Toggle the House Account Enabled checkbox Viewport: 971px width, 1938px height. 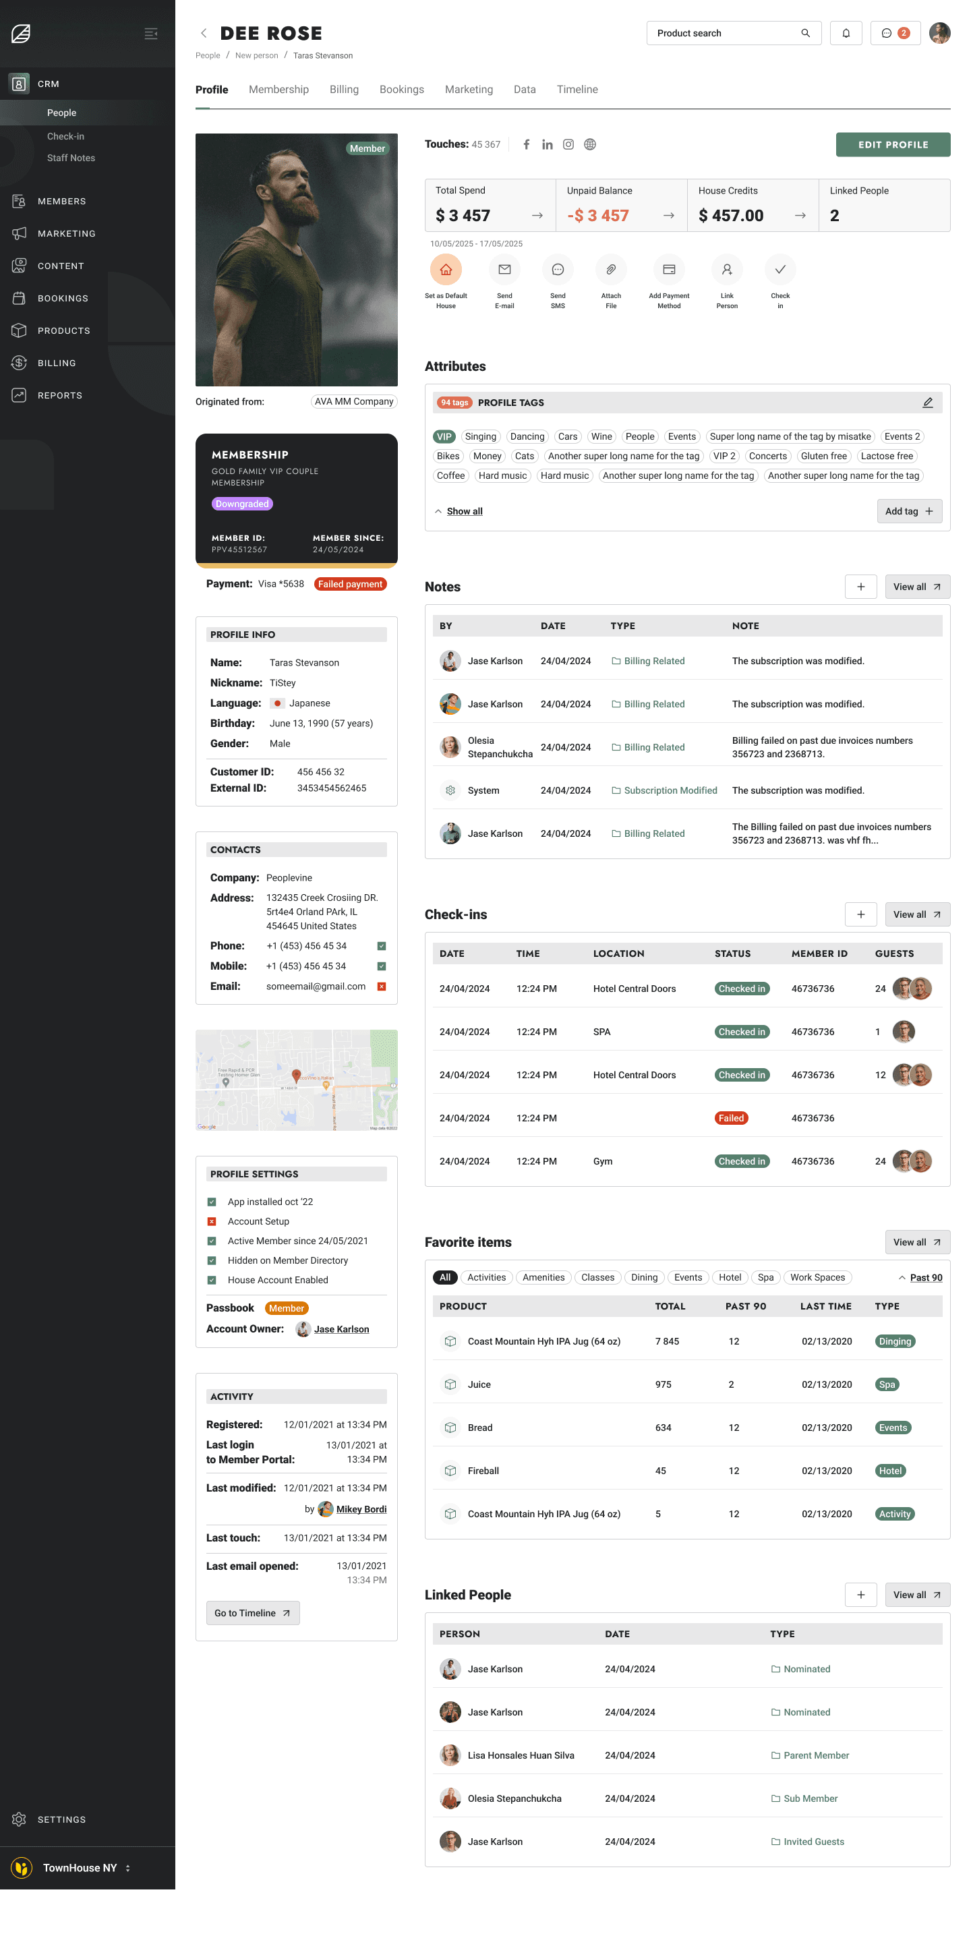click(x=211, y=1280)
